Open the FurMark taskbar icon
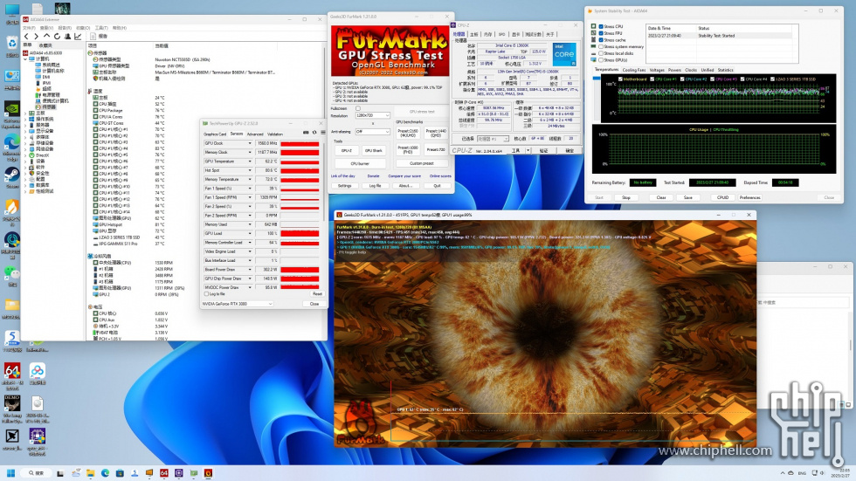Screen dimensions: 856x481 click(208, 473)
